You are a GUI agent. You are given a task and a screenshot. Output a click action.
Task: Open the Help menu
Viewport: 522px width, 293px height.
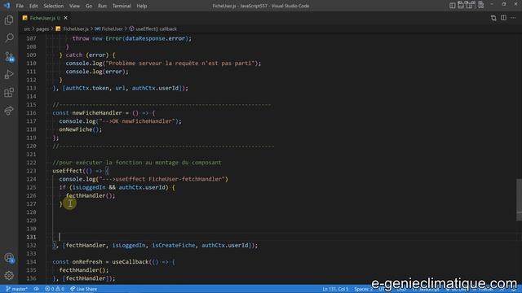[141, 6]
